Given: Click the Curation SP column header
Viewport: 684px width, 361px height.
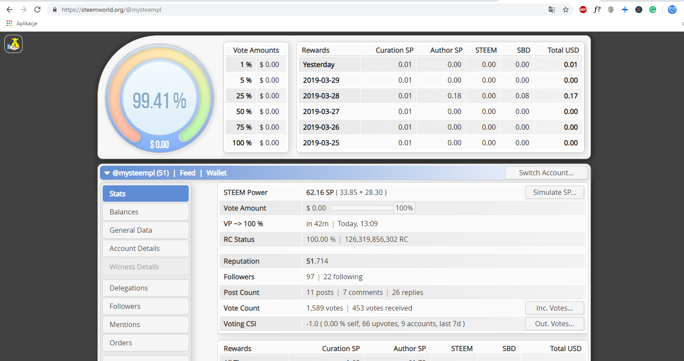Looking at the screenshot, I should [394, 50].
